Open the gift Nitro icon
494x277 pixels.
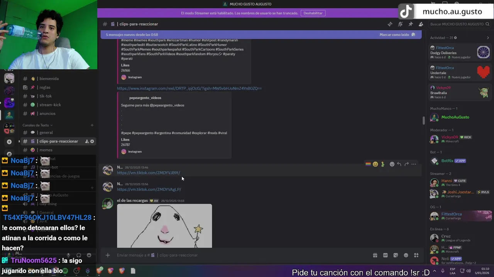(x=375, y=255)
